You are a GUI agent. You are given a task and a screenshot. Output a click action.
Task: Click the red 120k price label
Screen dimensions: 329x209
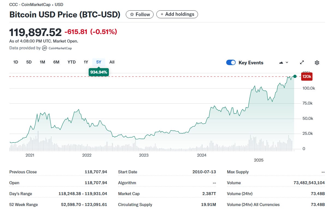point(307,77)
